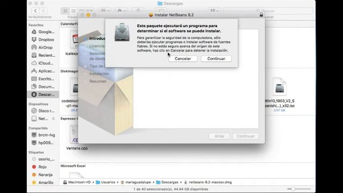Open Recientes in the Finder sidebar
The image size is (343, 193).
click(x=43, y=55)
